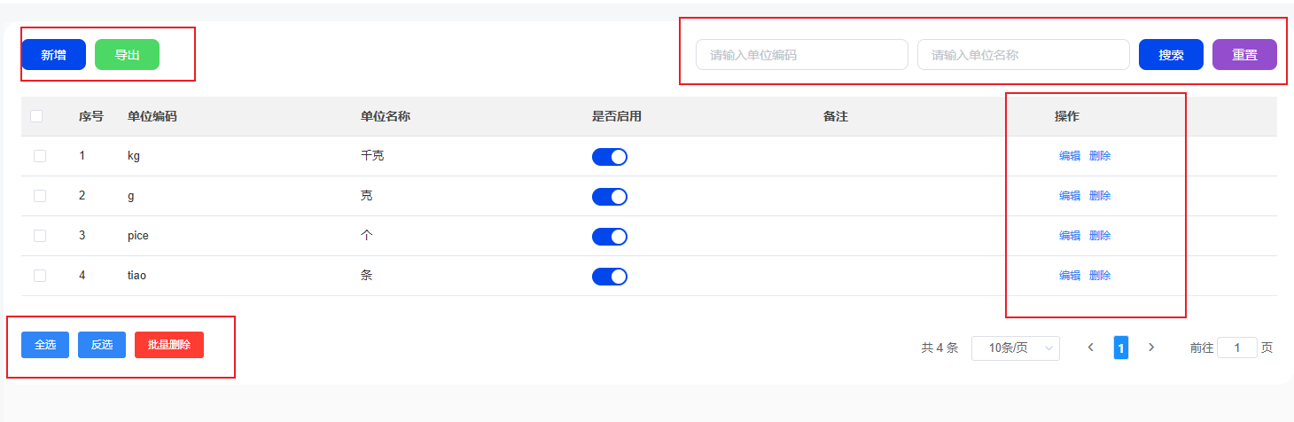Click the green 导出 button
1294x422 pixels.
128,55
